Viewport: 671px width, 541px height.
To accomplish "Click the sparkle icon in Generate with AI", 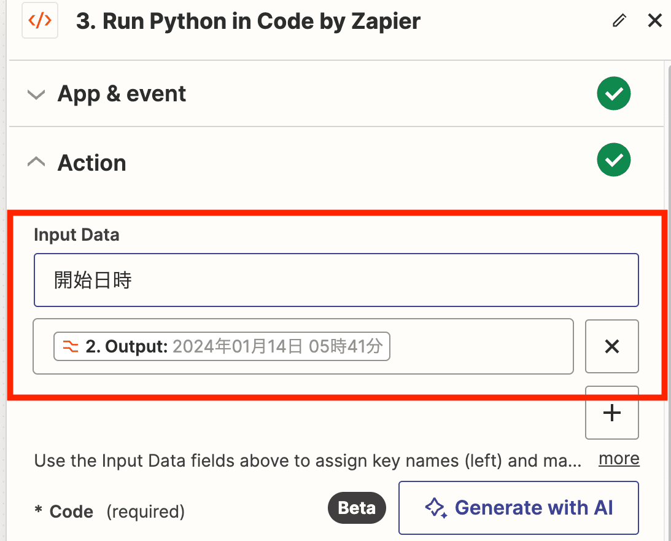I will pos(436,508).
